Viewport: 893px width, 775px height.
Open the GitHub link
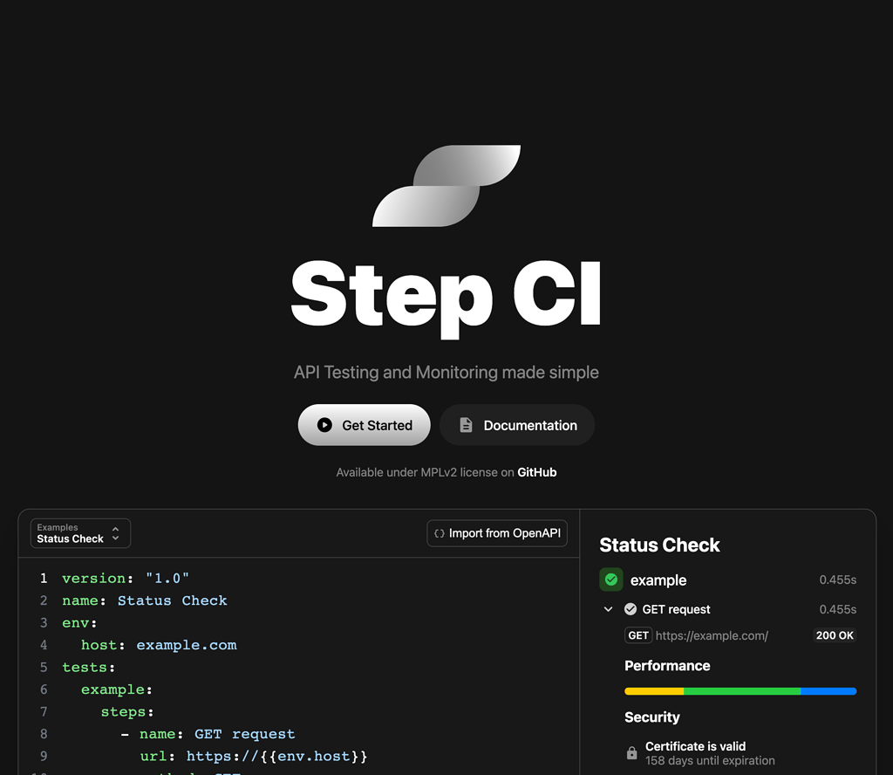536,472
